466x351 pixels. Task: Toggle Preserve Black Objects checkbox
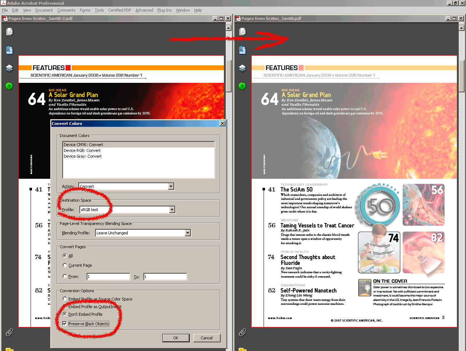65,323
